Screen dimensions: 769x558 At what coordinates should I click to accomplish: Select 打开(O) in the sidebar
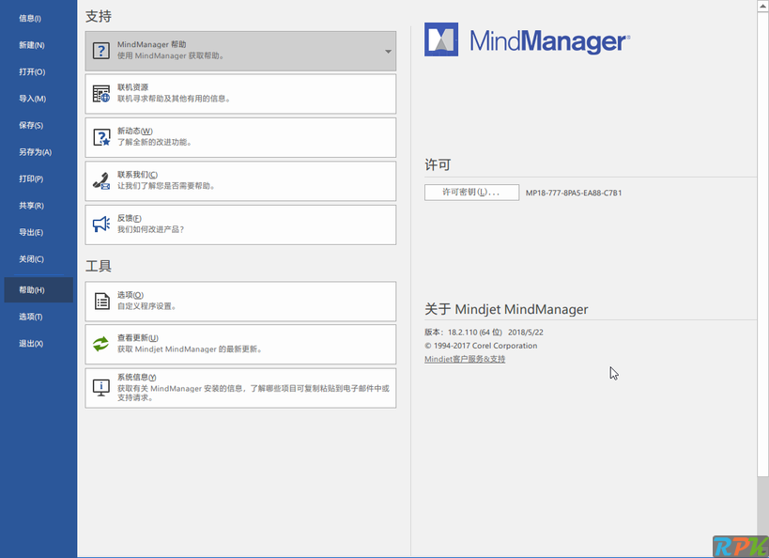tap(32, 71)
